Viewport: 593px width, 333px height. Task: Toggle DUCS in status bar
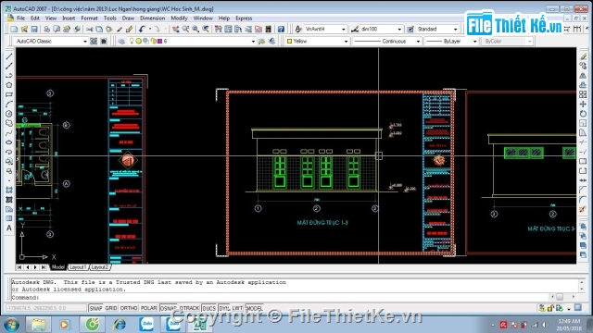click(208, 308)
